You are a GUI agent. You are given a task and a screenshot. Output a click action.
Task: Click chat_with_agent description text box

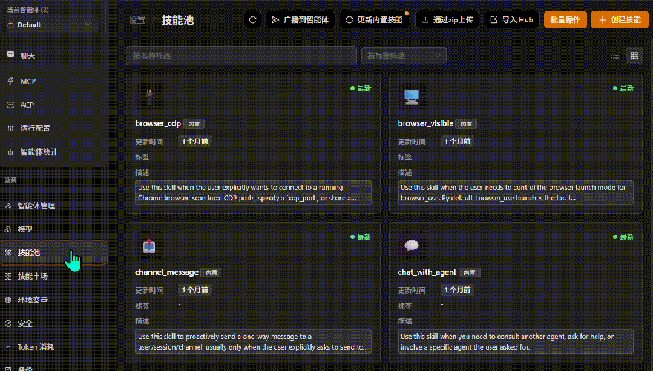coord(516,341)
